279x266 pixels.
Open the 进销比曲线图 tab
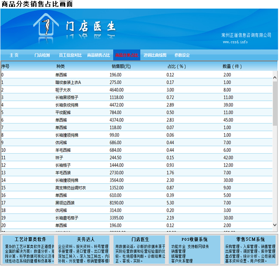(x=155, y=55)
